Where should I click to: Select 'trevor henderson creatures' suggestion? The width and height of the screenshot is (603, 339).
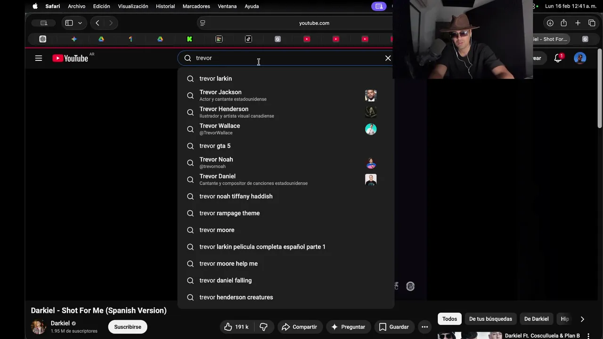point(286,297)
